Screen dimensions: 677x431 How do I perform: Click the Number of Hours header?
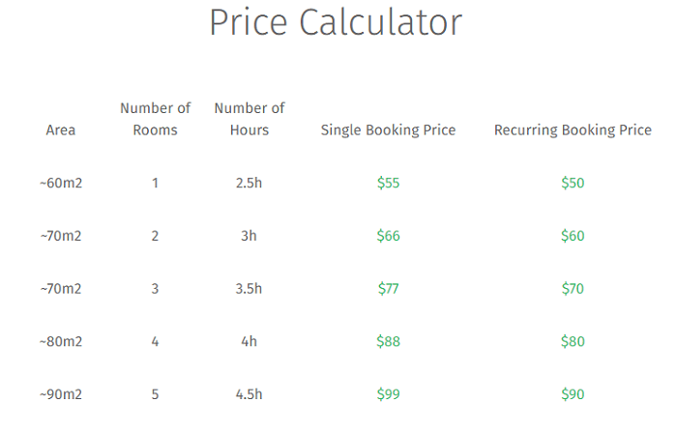[x=250, y=119]
